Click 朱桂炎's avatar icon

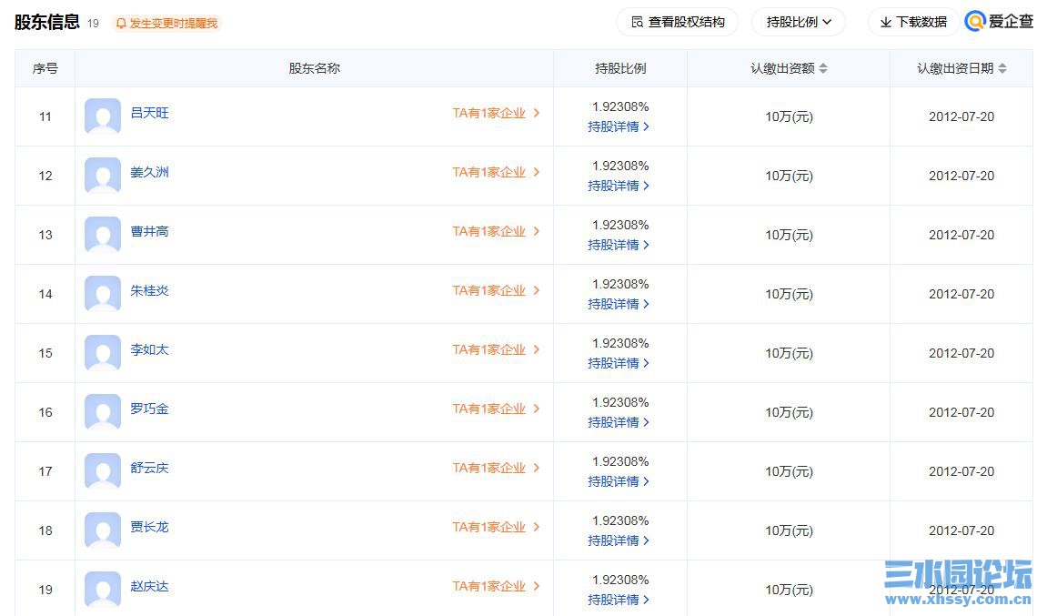tap(102, 294)
